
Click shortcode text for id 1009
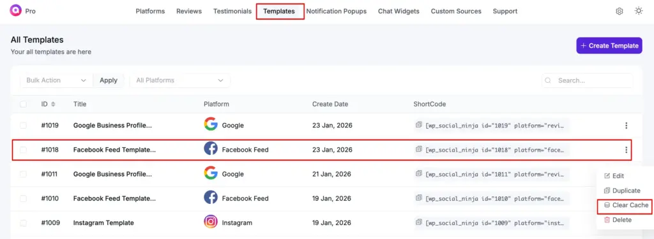tap(496, 223)
